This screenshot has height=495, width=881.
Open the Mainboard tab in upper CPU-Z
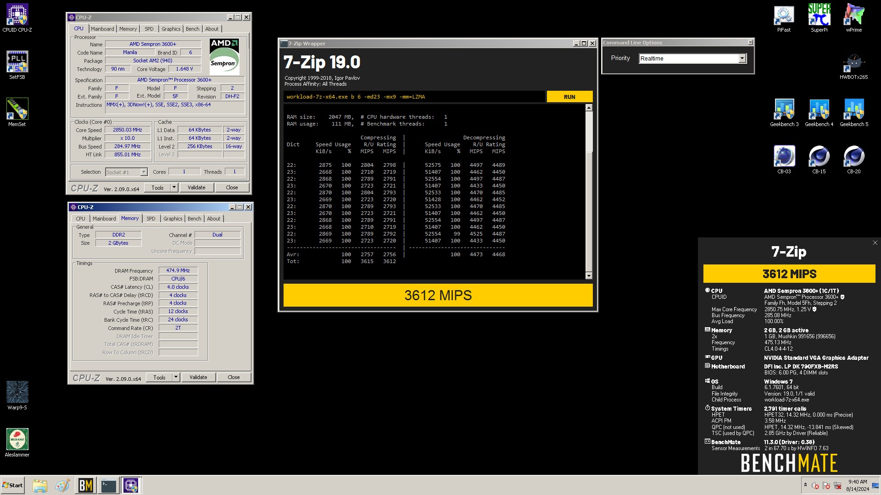[102, 29]
